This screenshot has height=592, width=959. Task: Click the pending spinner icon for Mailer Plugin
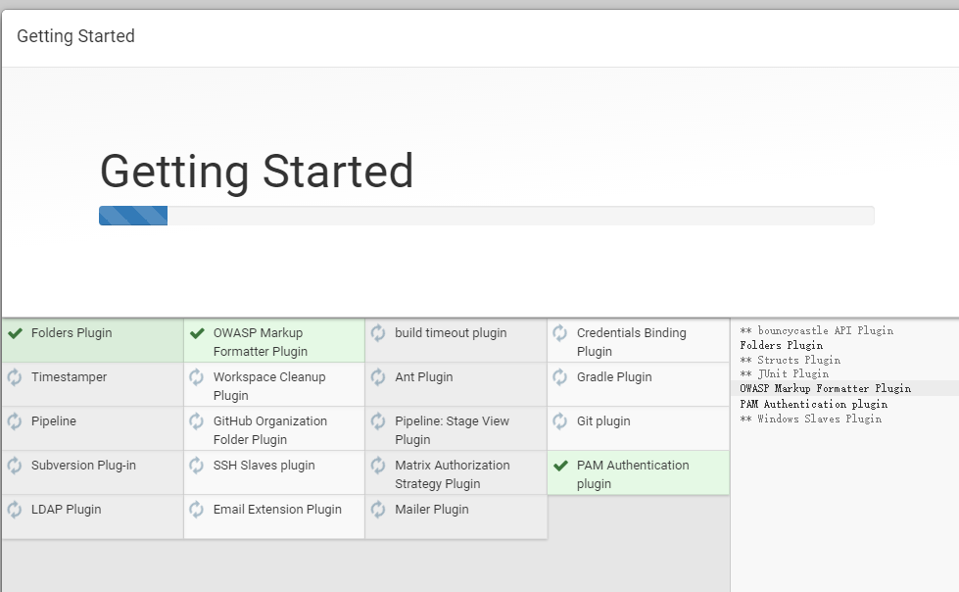378,509
